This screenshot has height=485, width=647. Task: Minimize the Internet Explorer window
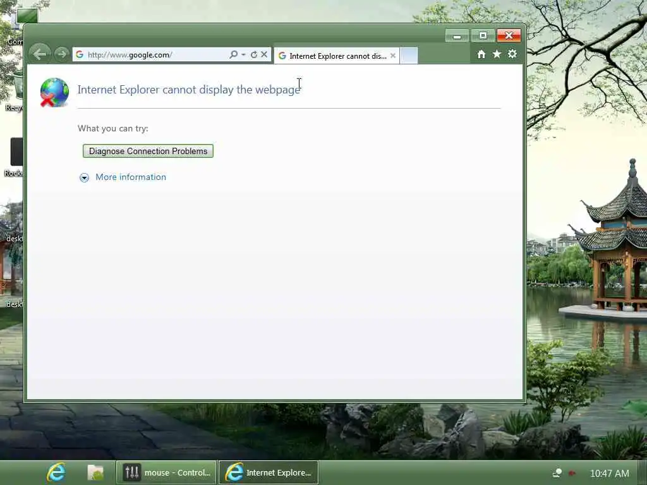coord(457,36)
